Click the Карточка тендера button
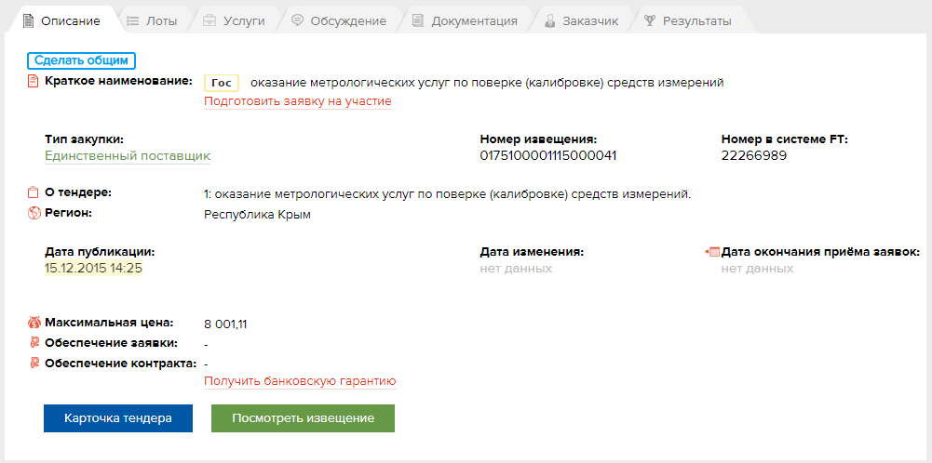Image resolution: width=932 pixels, height=463 pixels. (x=118, y=417)
